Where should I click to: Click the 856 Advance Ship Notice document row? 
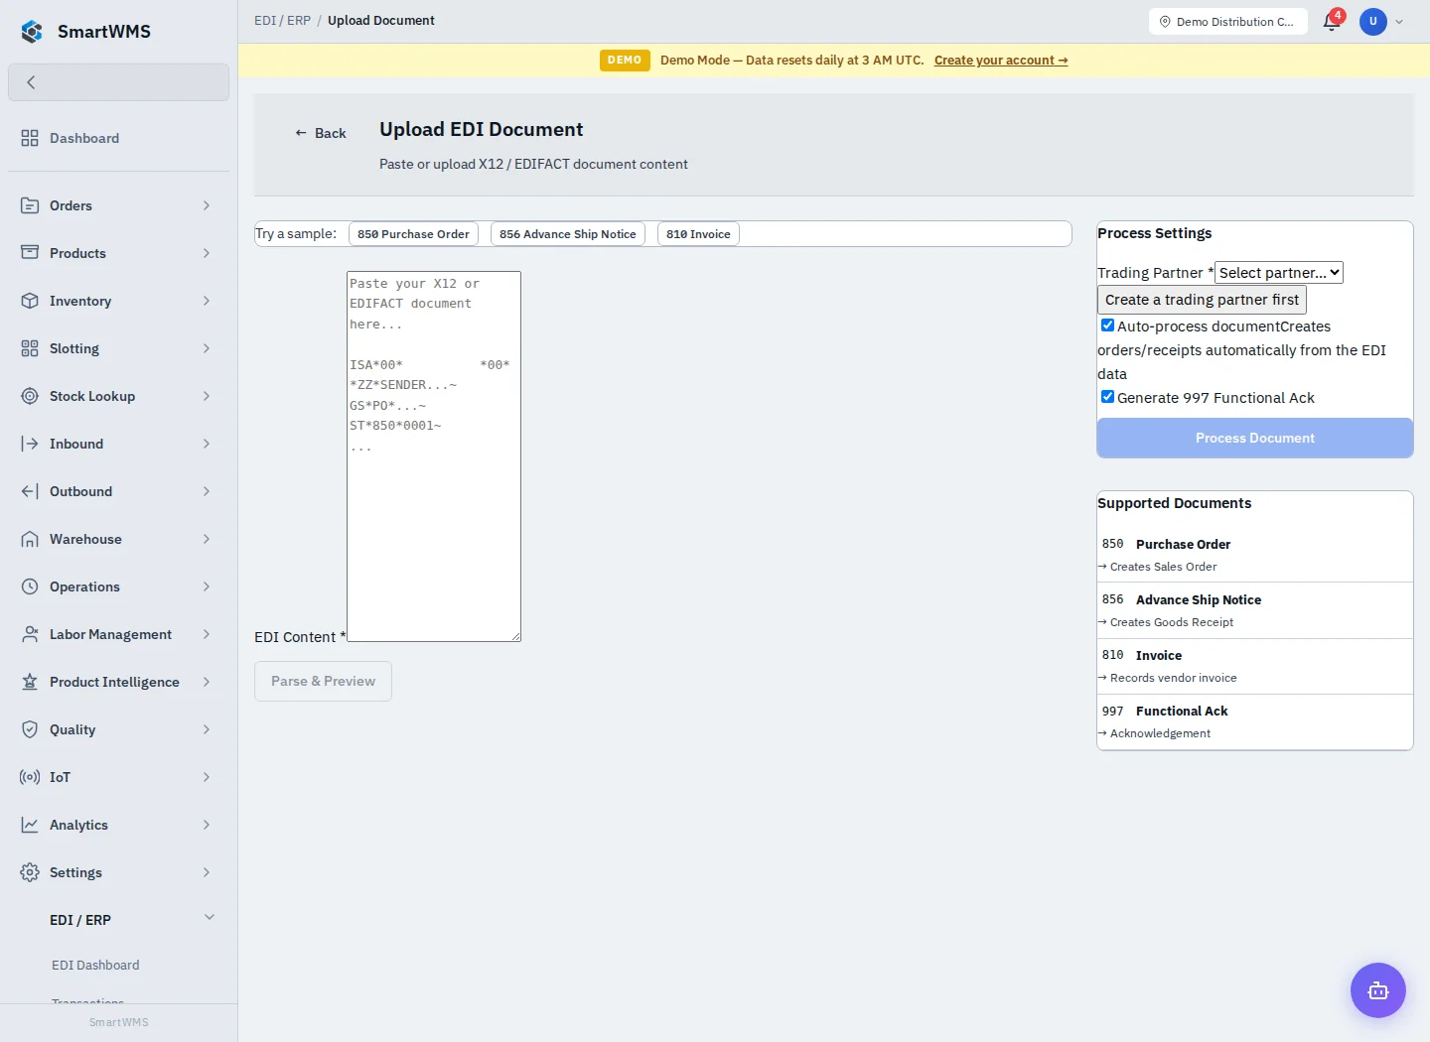(1255, 610)
